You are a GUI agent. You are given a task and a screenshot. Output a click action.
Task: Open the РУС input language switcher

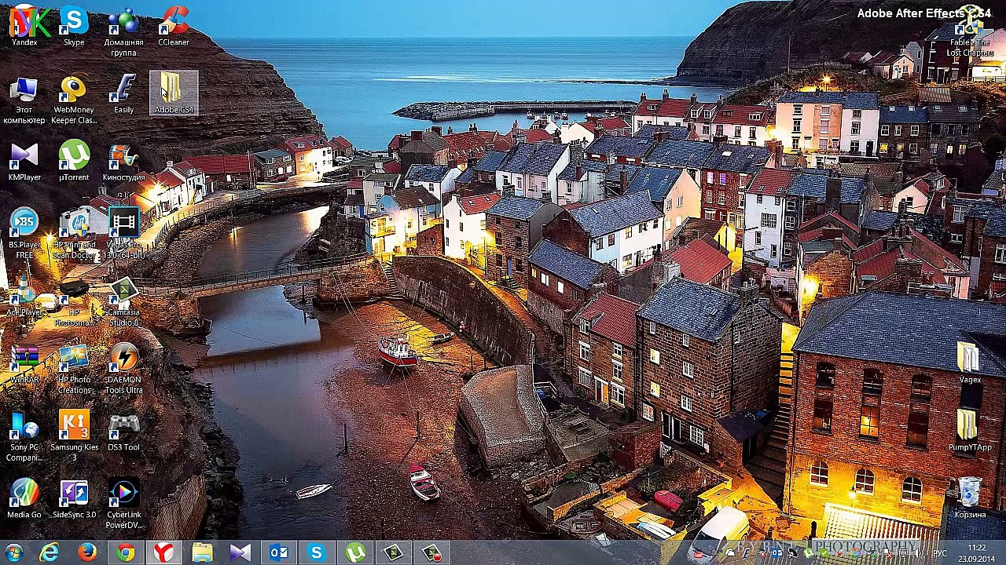pyautogui.click(x=942, y=553)
